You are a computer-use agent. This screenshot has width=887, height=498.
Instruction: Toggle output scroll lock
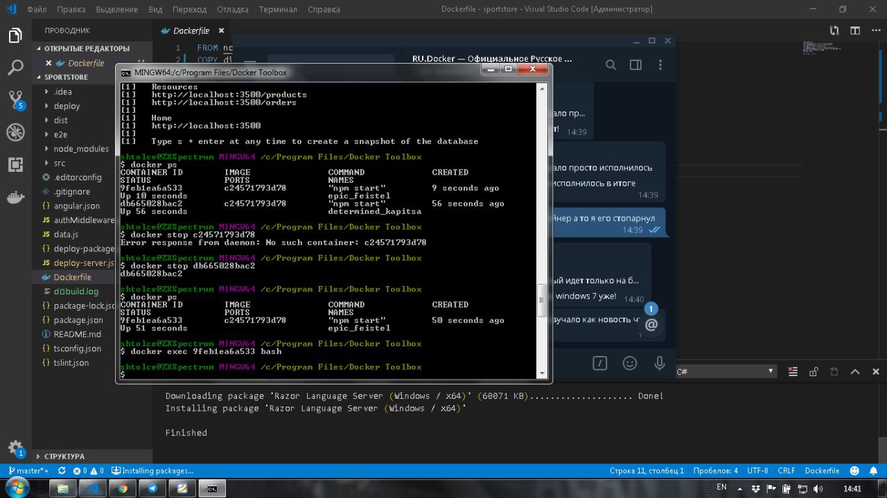[x=814, y=372]
